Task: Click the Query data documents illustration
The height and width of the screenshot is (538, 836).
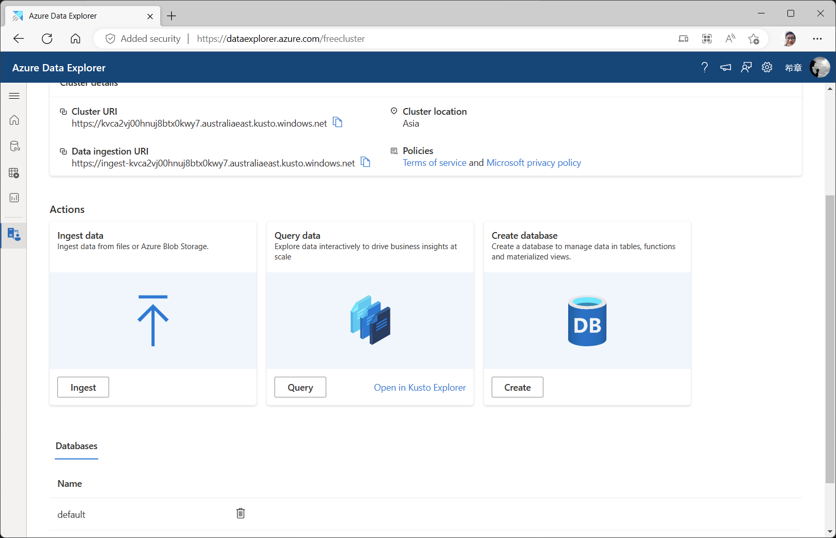Action: coord(370,320)
